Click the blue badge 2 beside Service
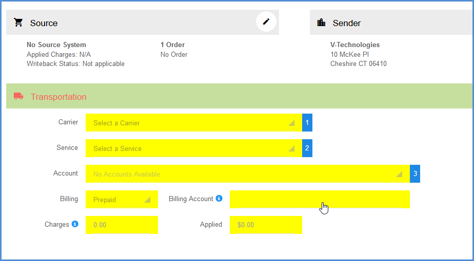474x261 pixels. click(x=307, y=148)
